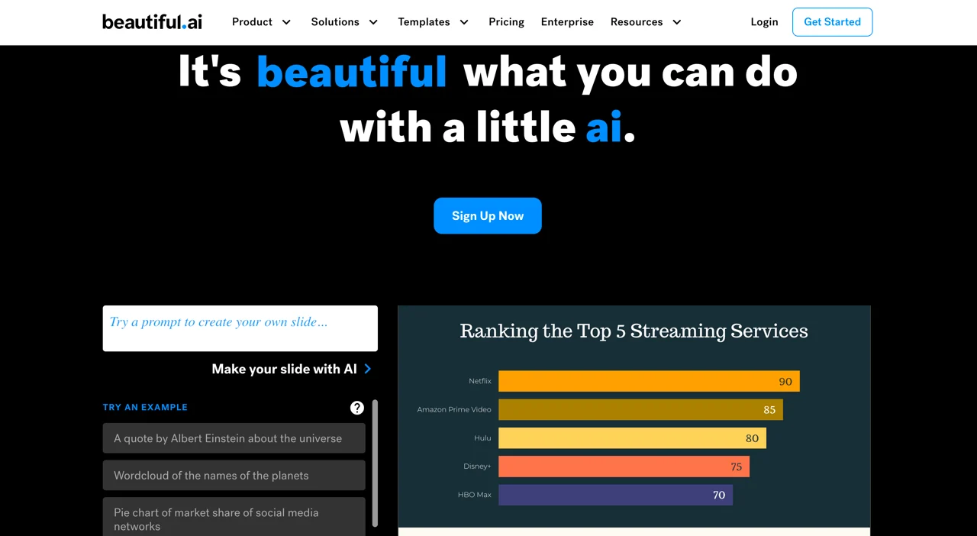Click the value 80 on the chart

pos(753,438)
